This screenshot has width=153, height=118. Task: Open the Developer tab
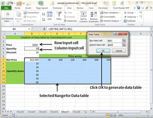103,8
